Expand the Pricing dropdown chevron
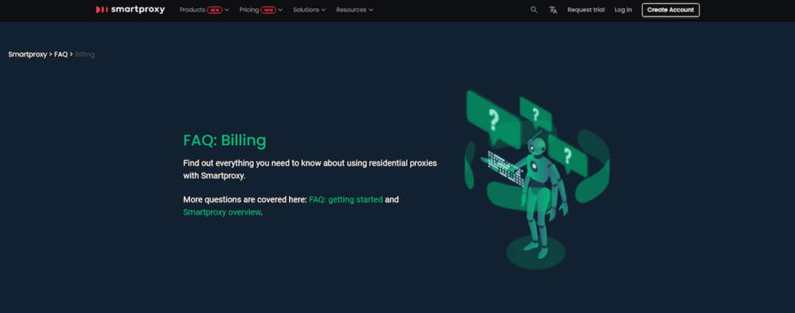This screenshot has width=795, height=313. 280,10
